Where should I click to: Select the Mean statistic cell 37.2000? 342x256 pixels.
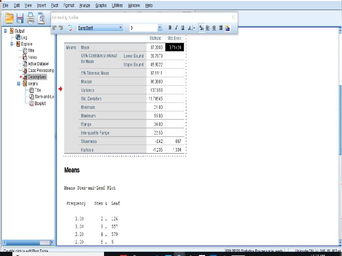click(x=156, y=47)
